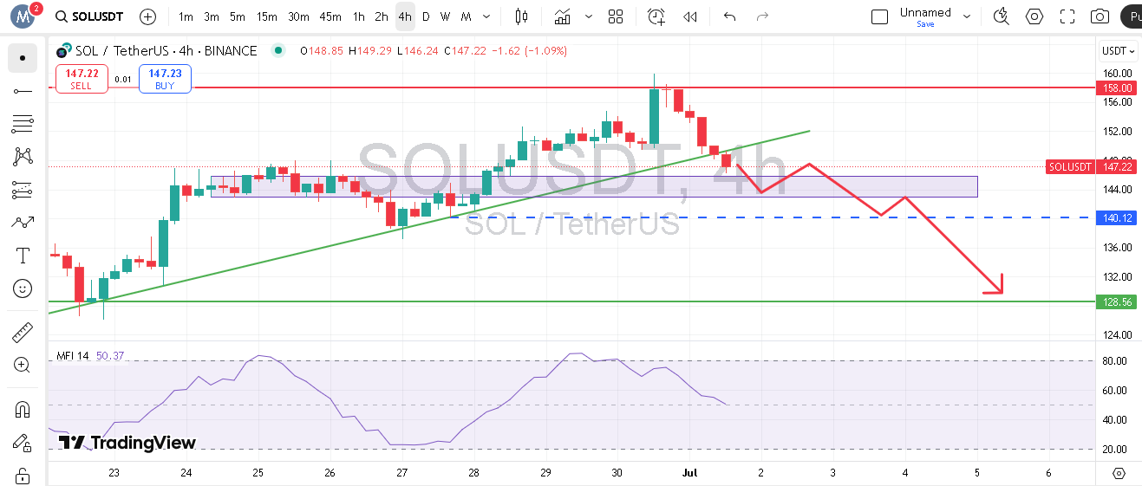Image resolution: width=1142 pixels, height=486 pixels.
Task: Click the SOLUSDT 147.22 last price label
Action: click(x=1091, y=166)
